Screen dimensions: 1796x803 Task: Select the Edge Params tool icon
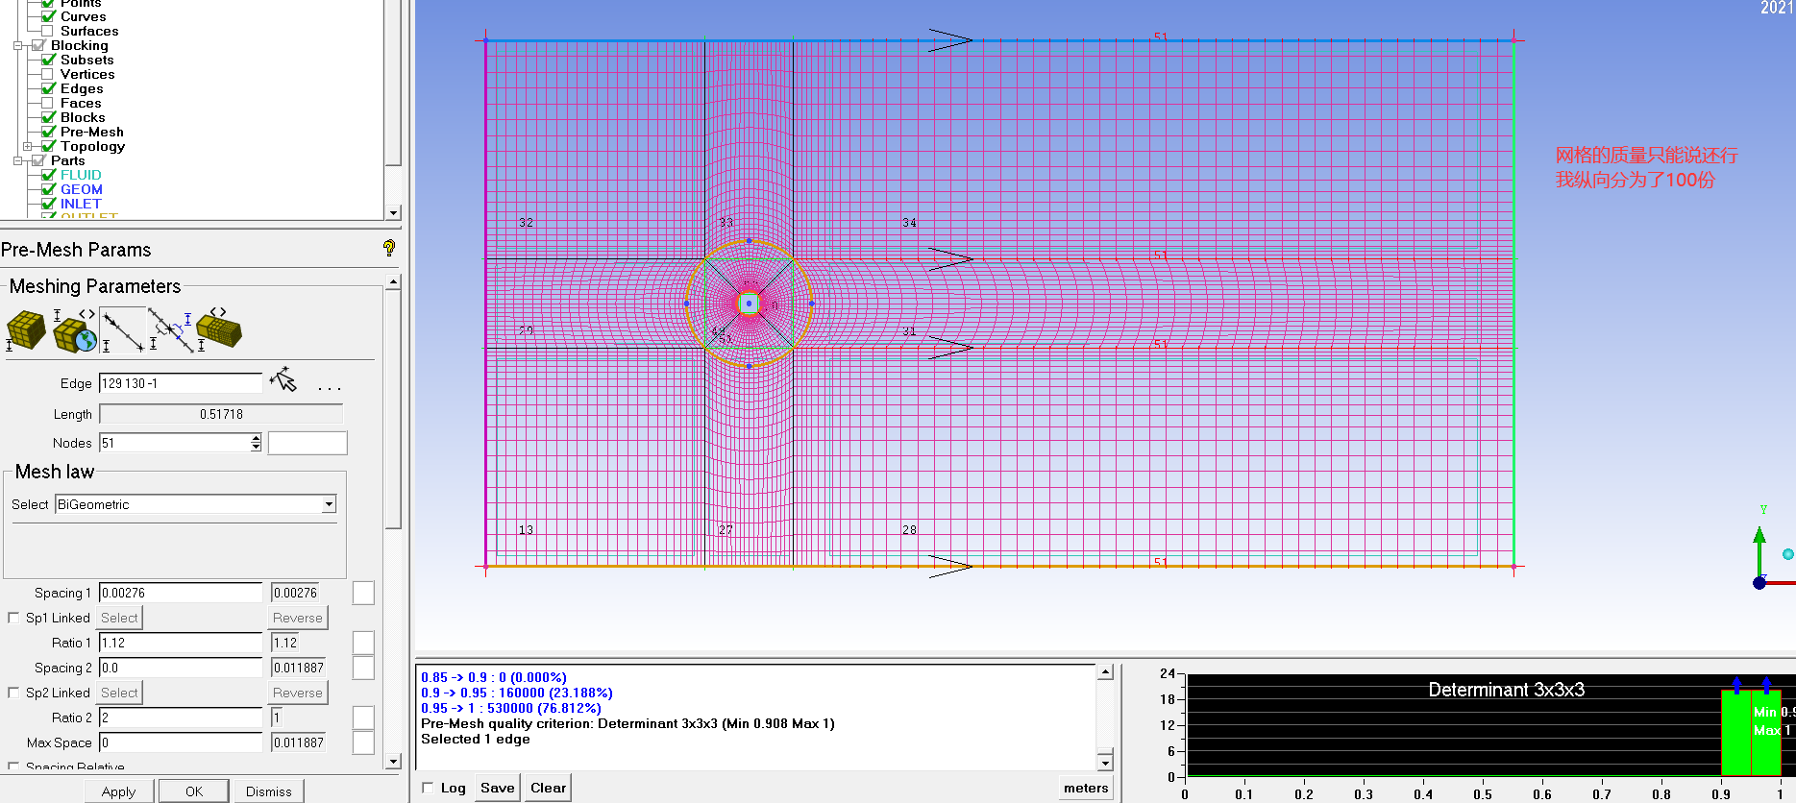(122, 330)
